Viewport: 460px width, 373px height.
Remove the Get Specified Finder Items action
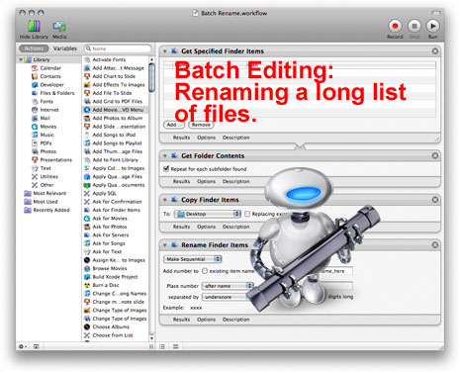pos(435,51)
